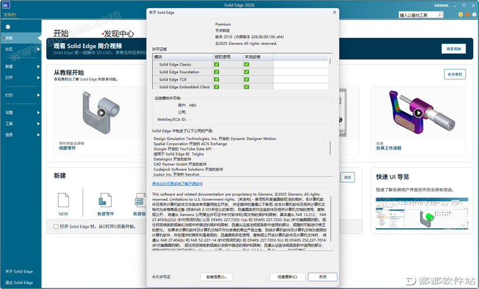This screenshot has height=289, width=479.
Task: Click the orange frown feedback icon
Action: point(467,15)
